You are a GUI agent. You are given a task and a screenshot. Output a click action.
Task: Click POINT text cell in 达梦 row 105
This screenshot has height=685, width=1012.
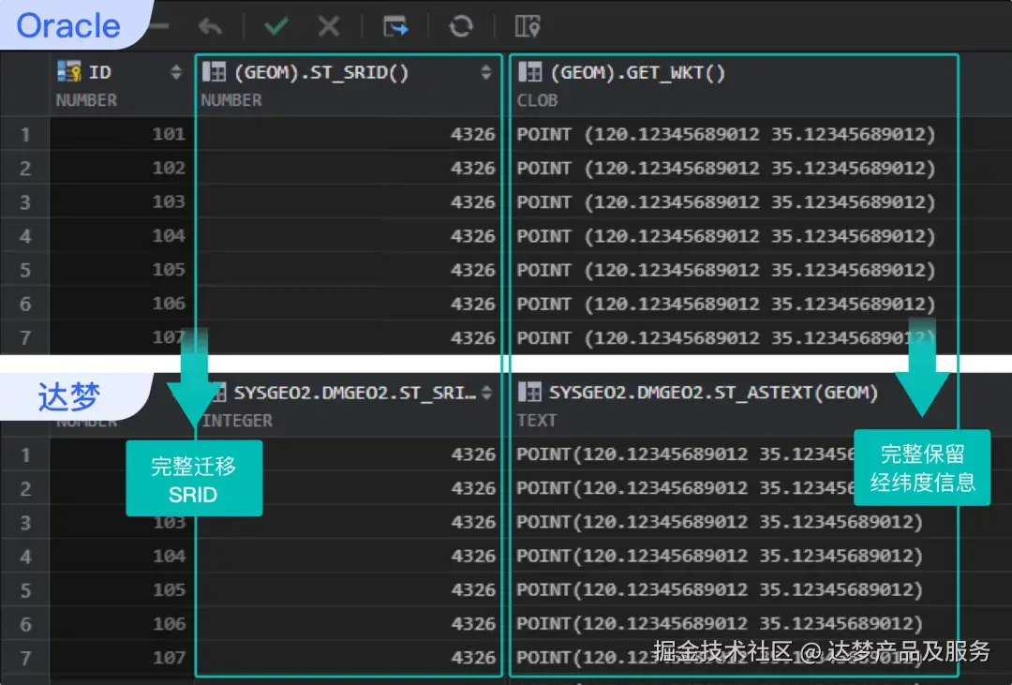734,590
